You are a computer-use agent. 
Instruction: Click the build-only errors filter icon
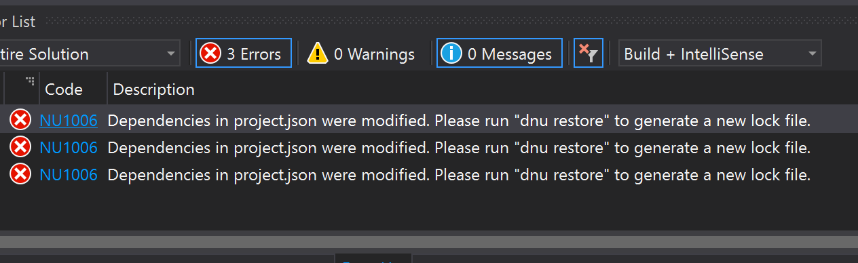(x=588, y=54)
